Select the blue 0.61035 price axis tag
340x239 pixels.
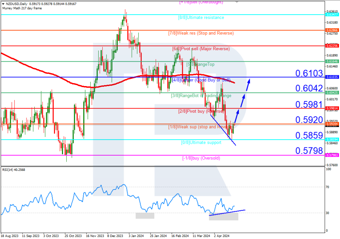click(x=332, y=77)
